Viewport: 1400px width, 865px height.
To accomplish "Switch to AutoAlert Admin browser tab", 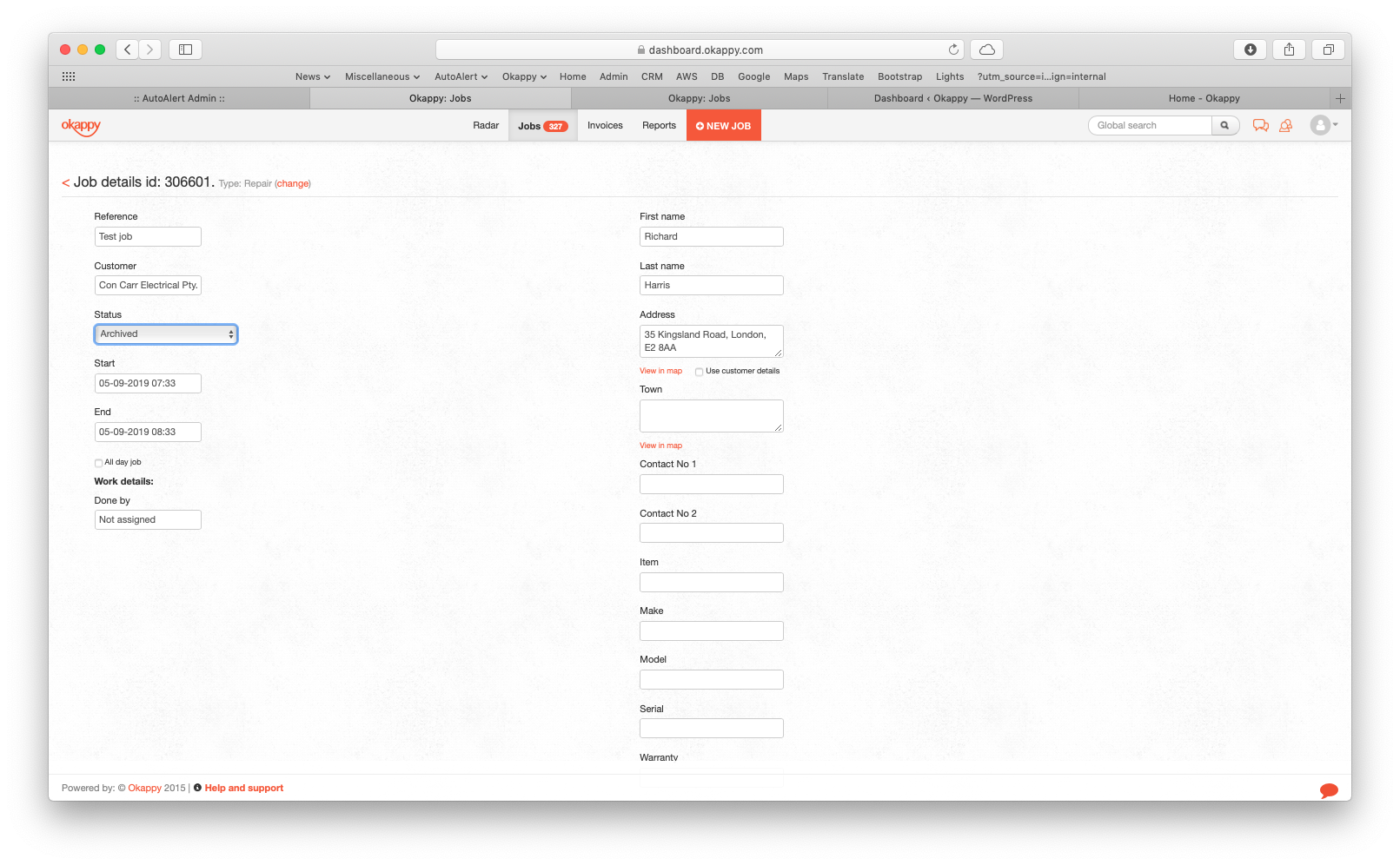I will [179, 98].
